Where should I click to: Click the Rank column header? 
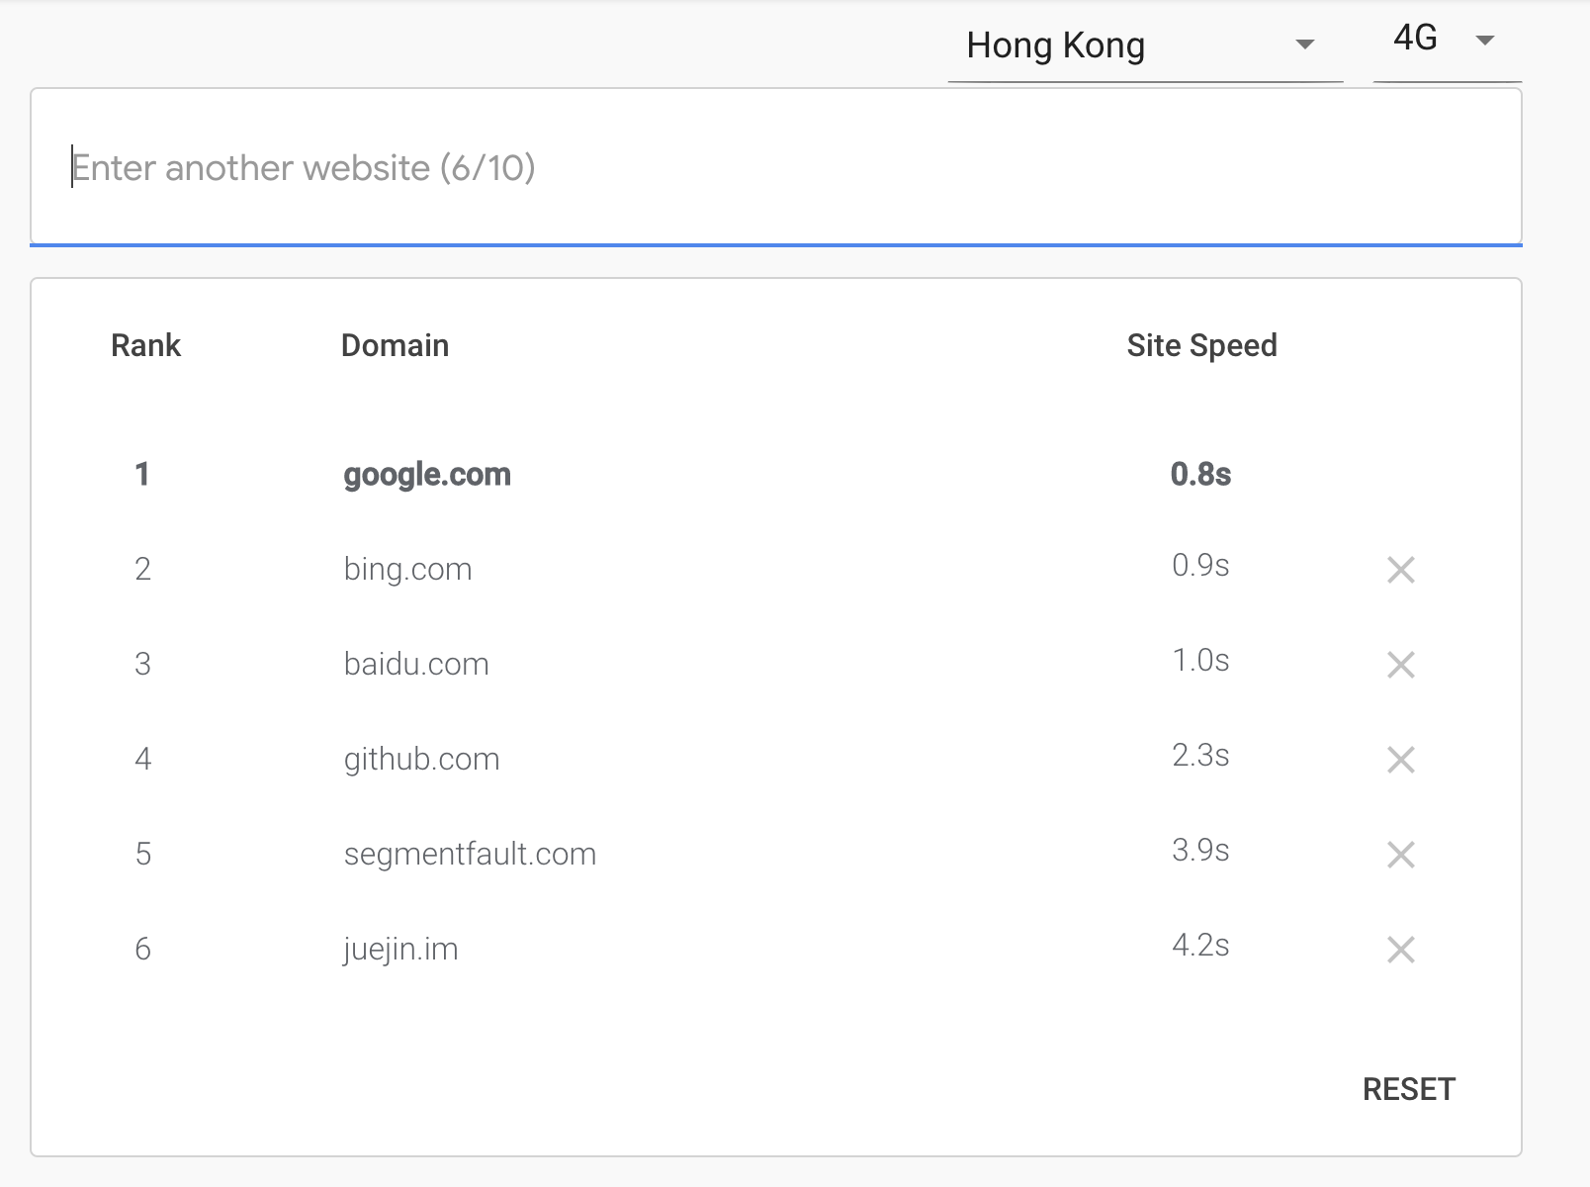coord(145,345)
